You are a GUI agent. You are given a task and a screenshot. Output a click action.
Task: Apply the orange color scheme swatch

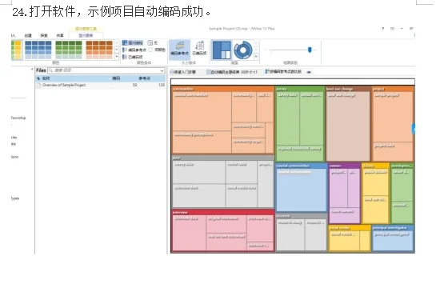[x=99, y=50]
